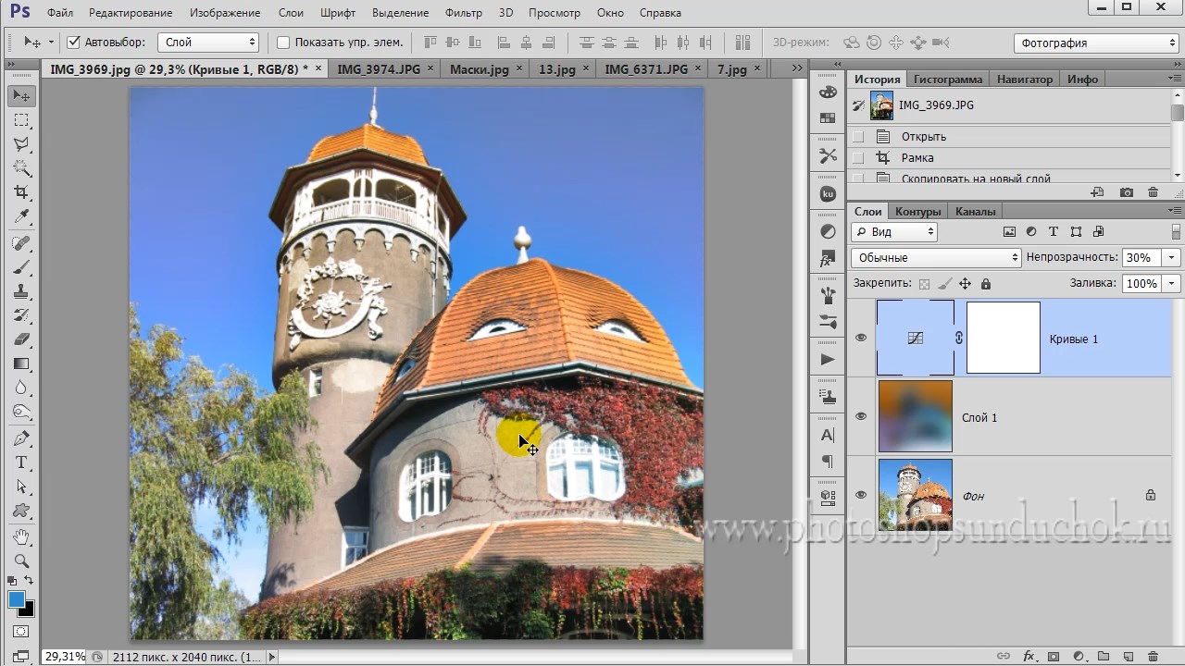
Task: Click the Кривые 1 layer mask thumbnail
Action: point(1004,338)
